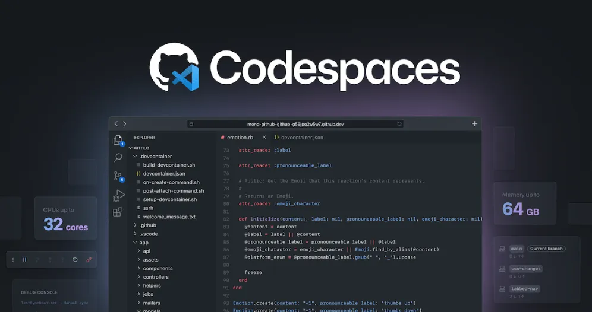Click the Step Over icon in debug toolbar
592x312 pixels.
tap(37, 260)
